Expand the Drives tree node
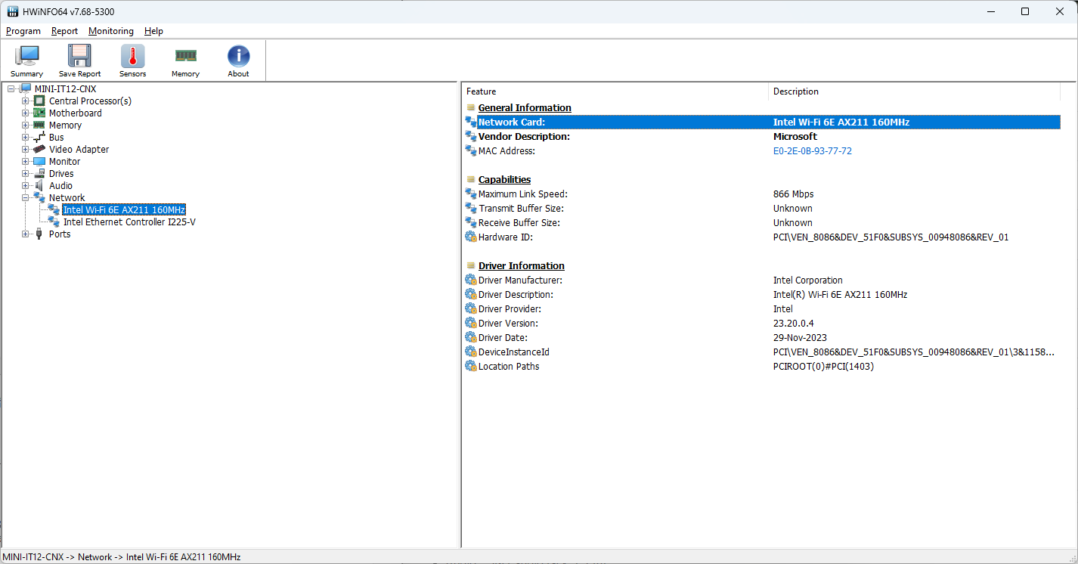The image size is (1078, 564). point(25,173)
